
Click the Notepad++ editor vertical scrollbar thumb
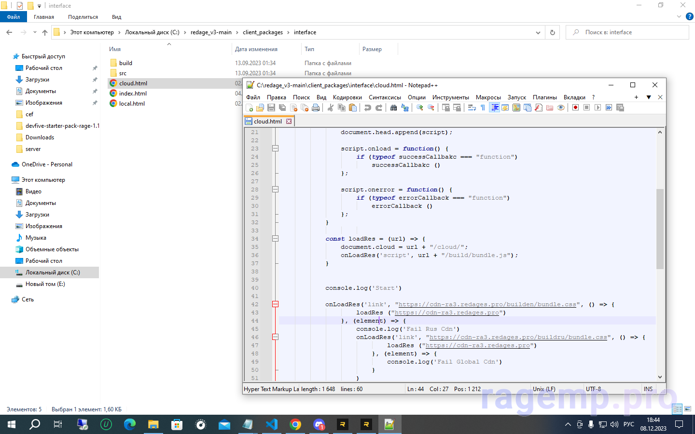(660, 229)
